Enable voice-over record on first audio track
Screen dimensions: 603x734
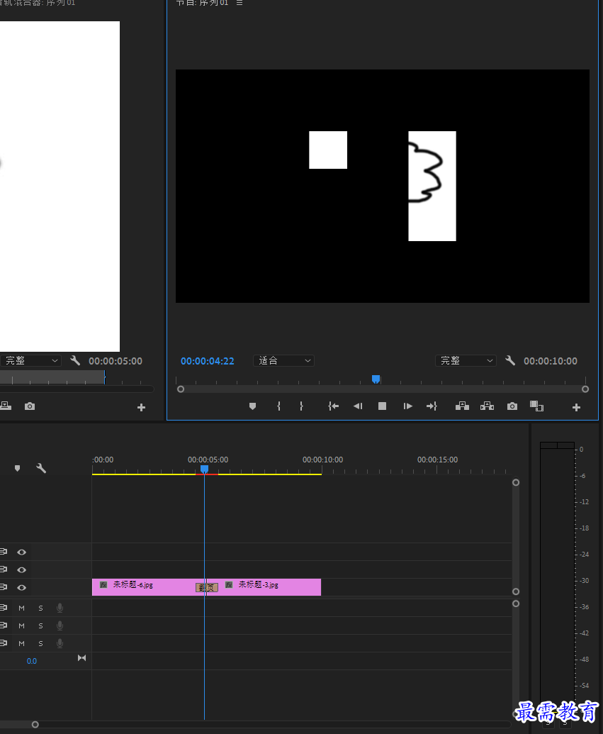click(x=60, y=608)
